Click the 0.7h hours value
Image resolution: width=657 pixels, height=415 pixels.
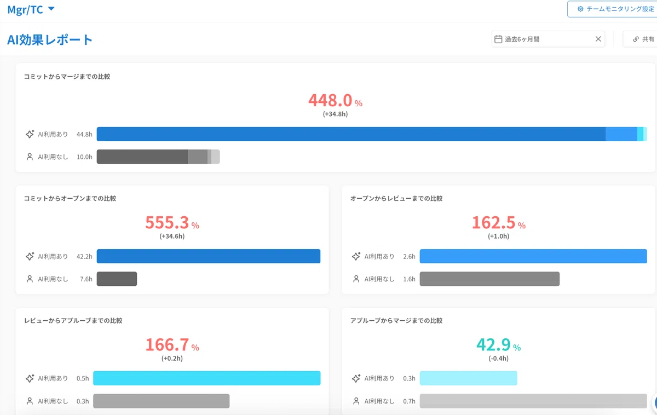pos(409,401)
